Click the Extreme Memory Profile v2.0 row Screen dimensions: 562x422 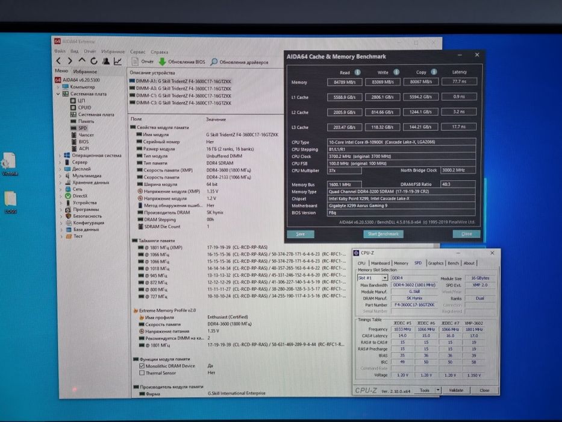coord(164,310)
